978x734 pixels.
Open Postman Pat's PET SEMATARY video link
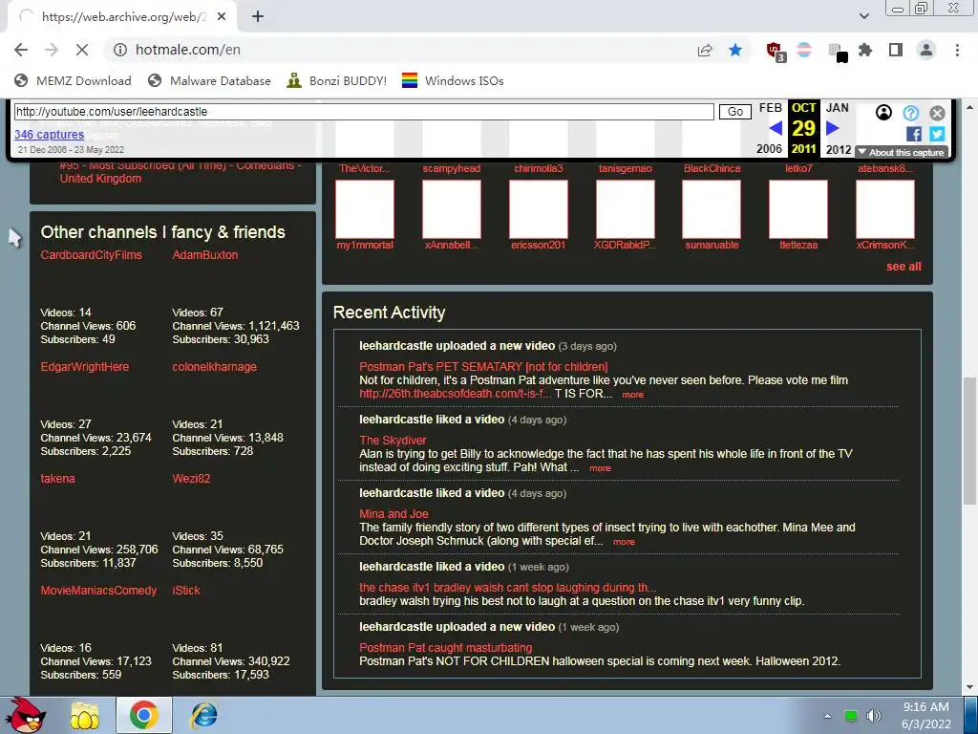point(483,366)
